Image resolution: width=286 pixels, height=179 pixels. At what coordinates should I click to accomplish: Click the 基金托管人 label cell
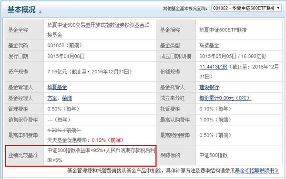click(176, 87)
